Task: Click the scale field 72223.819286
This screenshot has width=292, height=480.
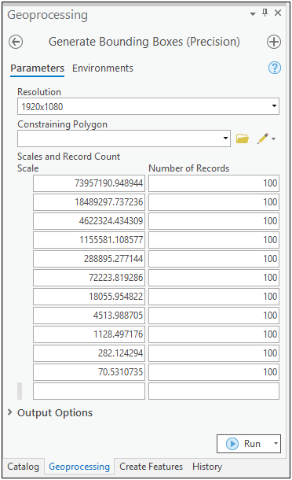Action: (89, 278)
